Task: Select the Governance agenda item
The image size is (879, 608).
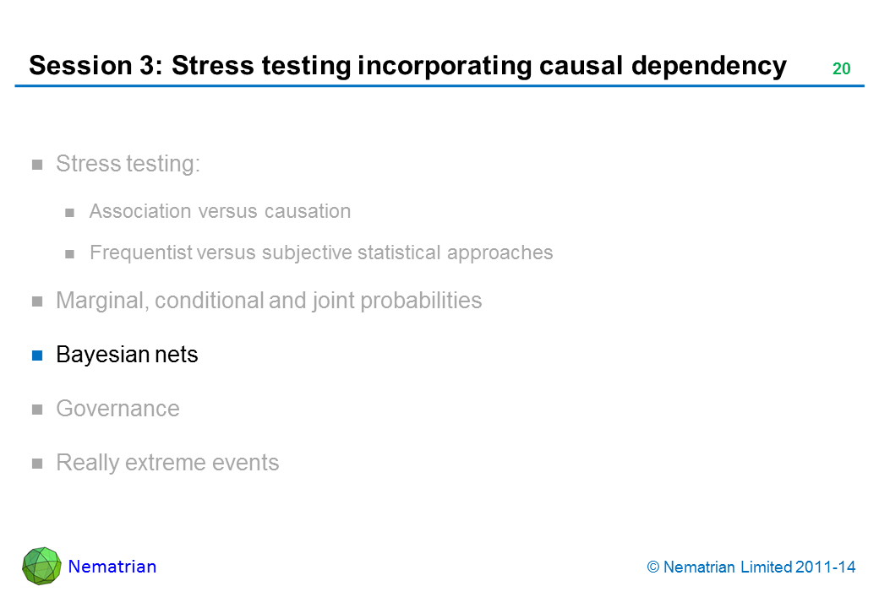Action: (x=117, y=409)
